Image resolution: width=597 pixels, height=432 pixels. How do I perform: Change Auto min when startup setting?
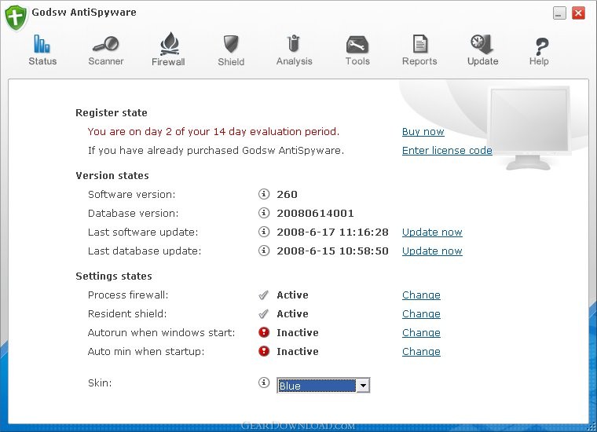pos(421,352)
